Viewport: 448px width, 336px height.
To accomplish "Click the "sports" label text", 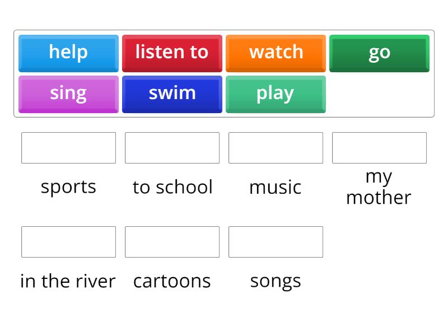I will point(68,186).
